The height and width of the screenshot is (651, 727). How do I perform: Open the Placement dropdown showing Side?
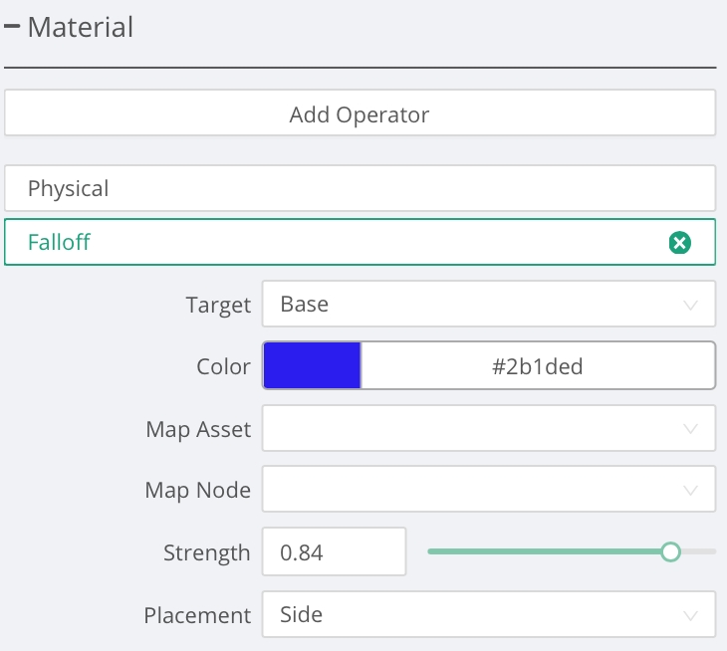pos(488,615)
